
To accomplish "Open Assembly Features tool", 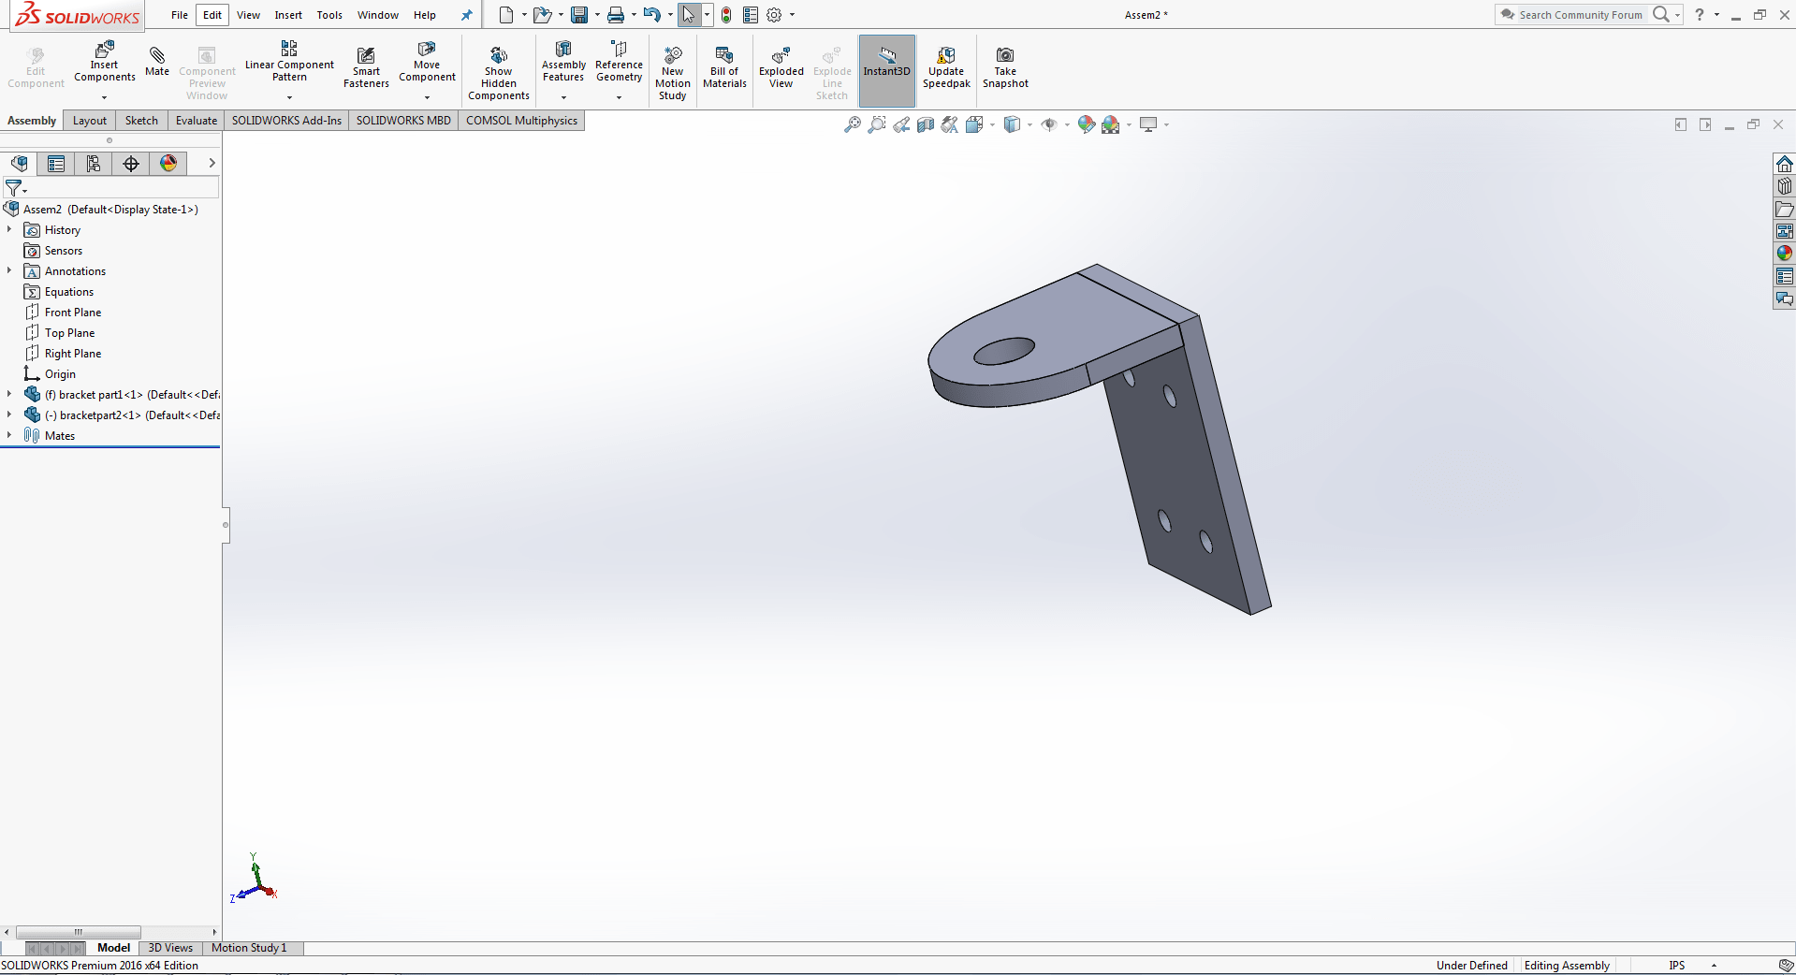I will tap(563, 62).
